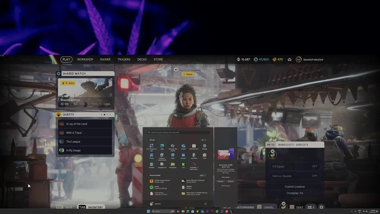This screenshot has width=380, height=214.
Task: Open recommended Grand Theft Auto V Enhanced
Action: tap(194, 181)
